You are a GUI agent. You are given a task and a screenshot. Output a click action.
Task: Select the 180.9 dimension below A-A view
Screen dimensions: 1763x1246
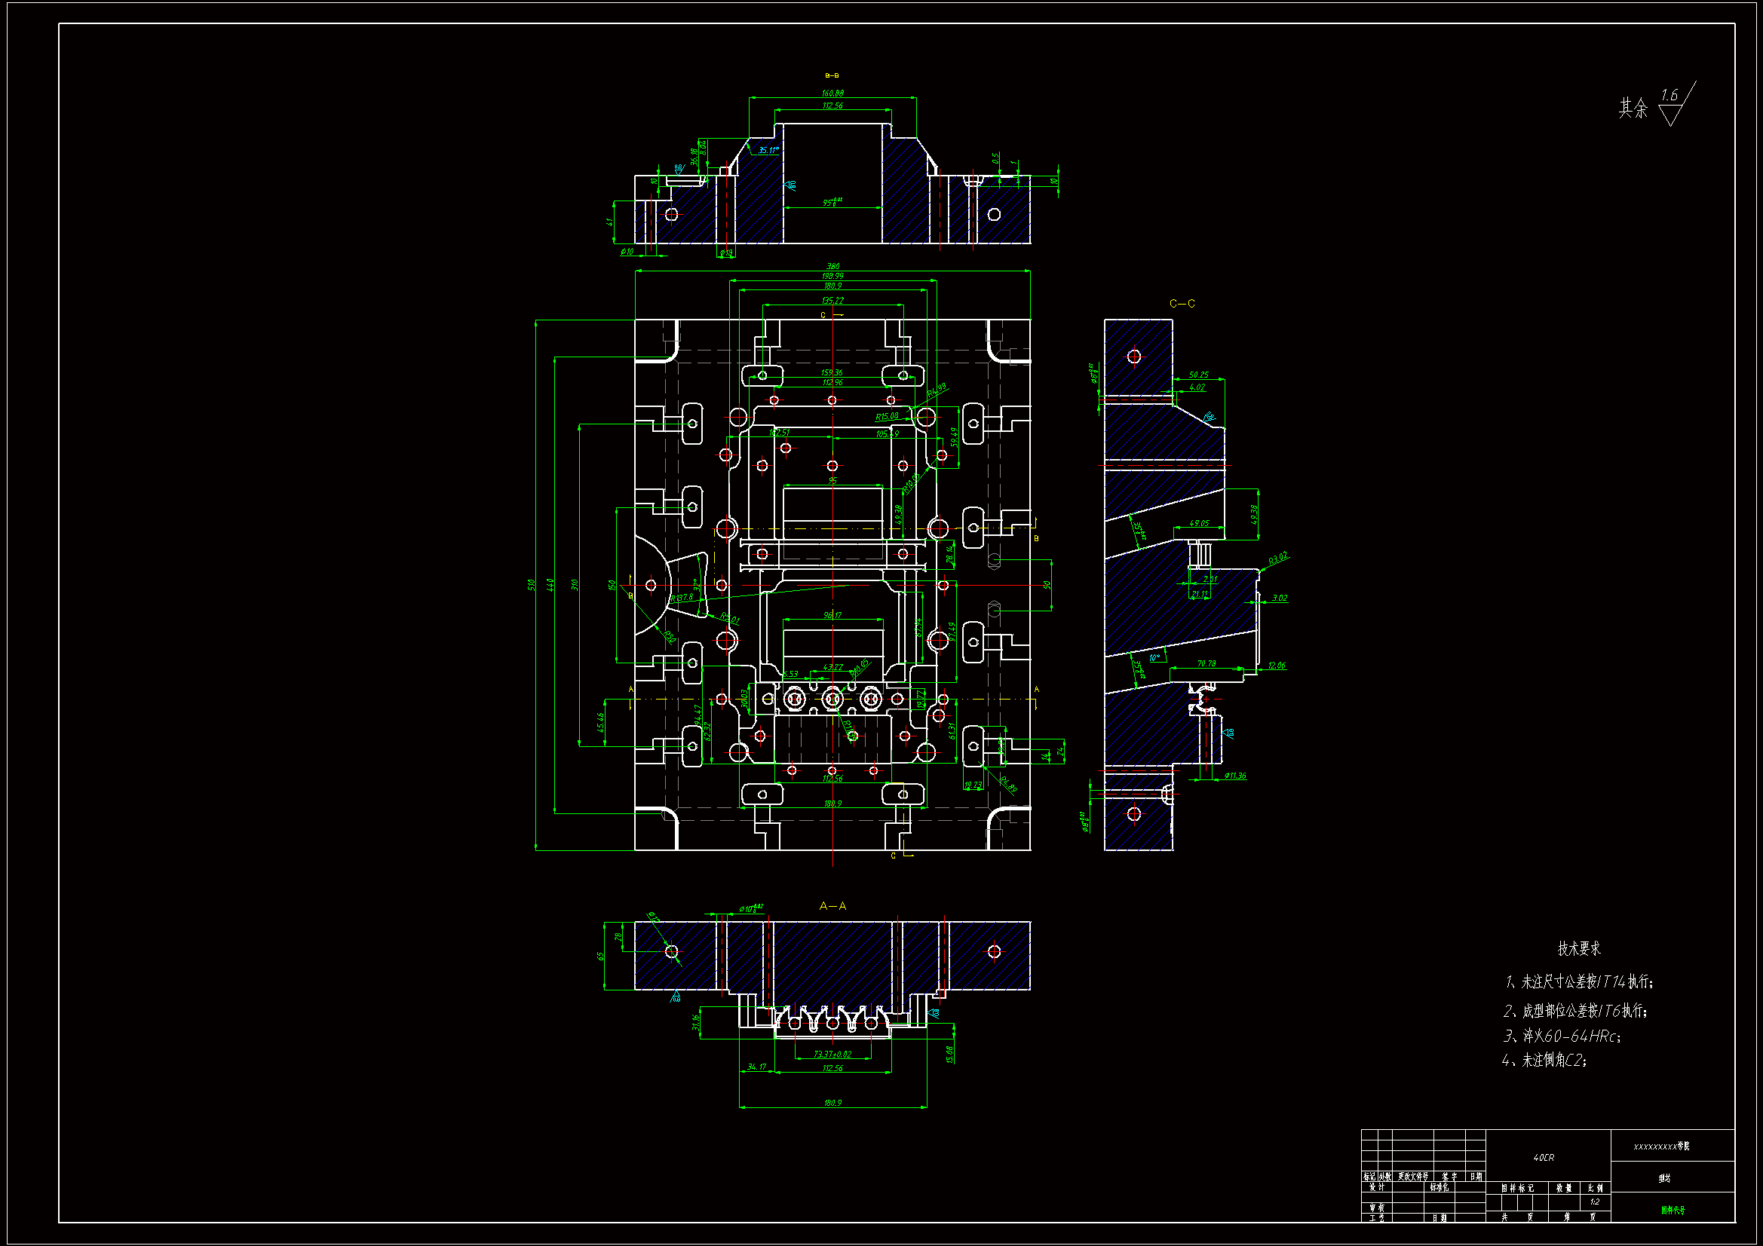pyautogui.click(x=832, y=1104)
